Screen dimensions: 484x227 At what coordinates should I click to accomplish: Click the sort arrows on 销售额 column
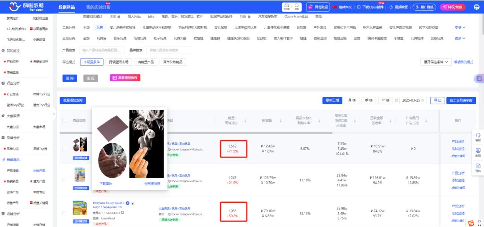(281, 120)
